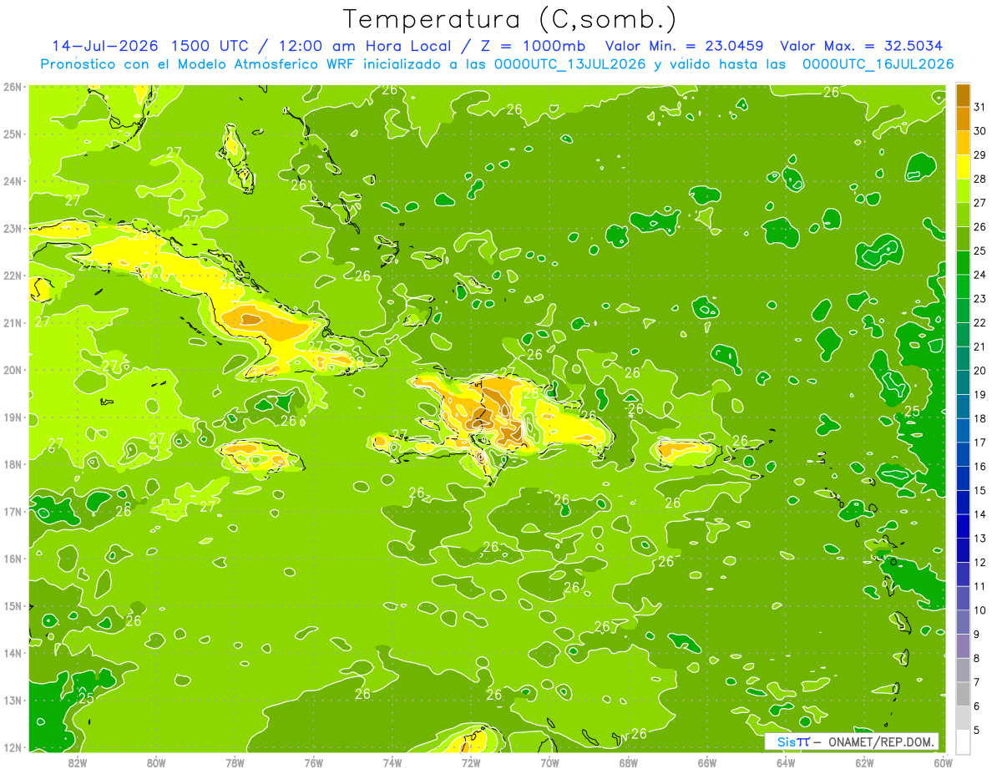Click the blue color bar segment between 15 and 16
The width and height of the screenshot is (1002, 774).
pyautogui.click(x=963, y=478)
